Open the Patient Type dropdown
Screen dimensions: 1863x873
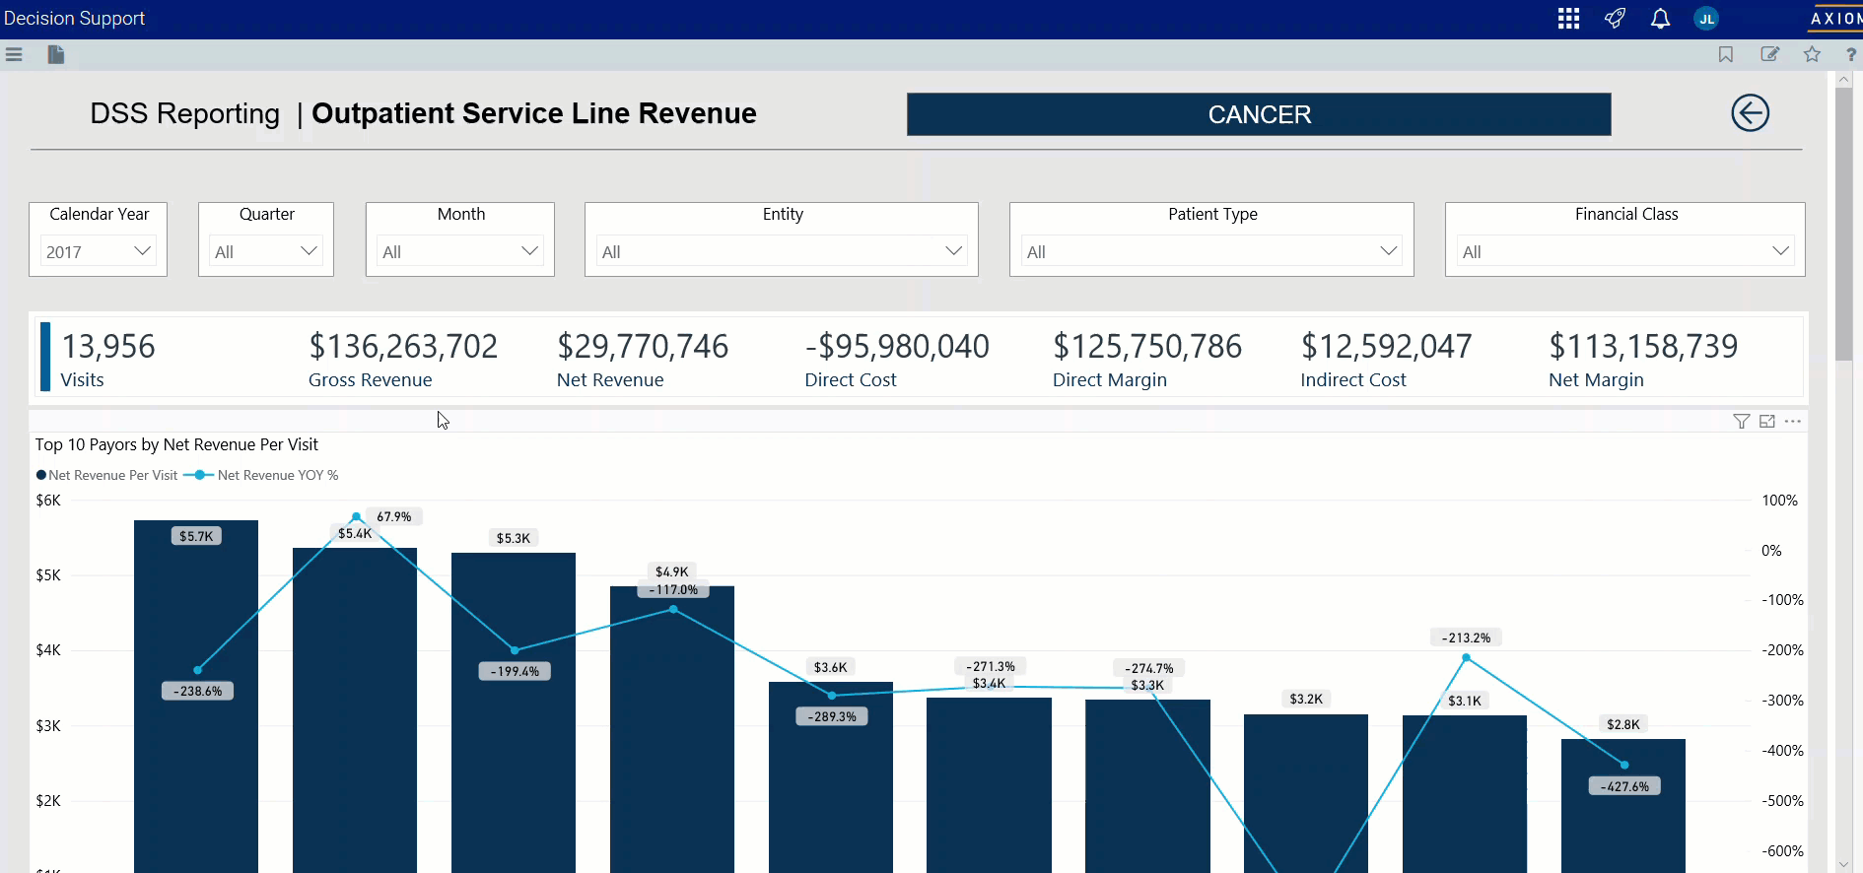coord(1211,251)
